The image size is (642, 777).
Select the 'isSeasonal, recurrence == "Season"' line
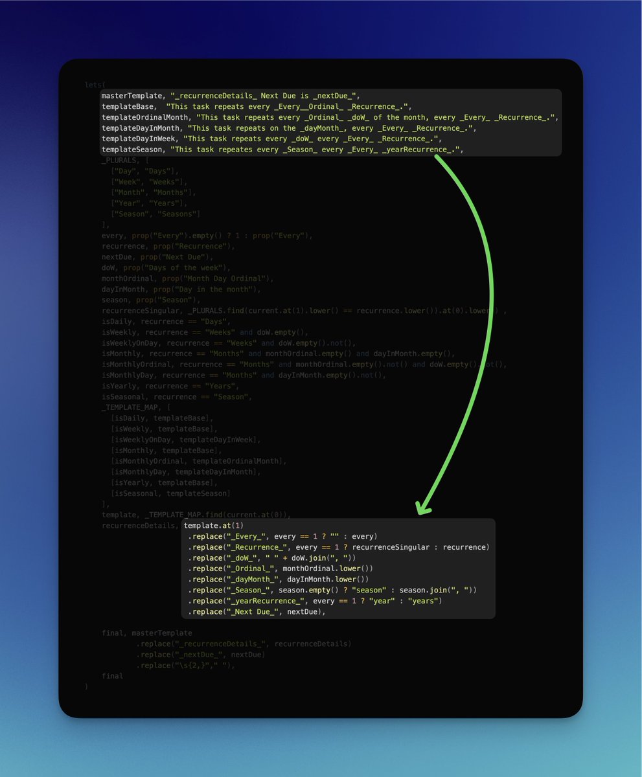click(177, 397)
